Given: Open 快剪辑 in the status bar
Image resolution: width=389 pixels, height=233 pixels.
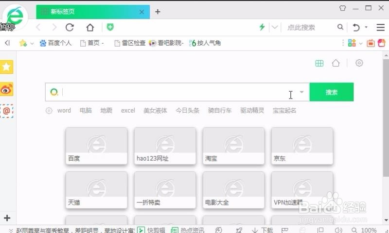Looking at the screenshot, I should [x=151, y=230].
